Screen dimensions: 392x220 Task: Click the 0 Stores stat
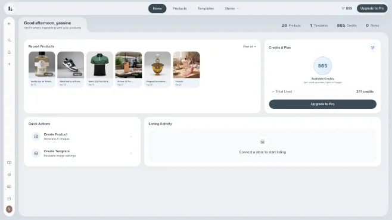372,26
